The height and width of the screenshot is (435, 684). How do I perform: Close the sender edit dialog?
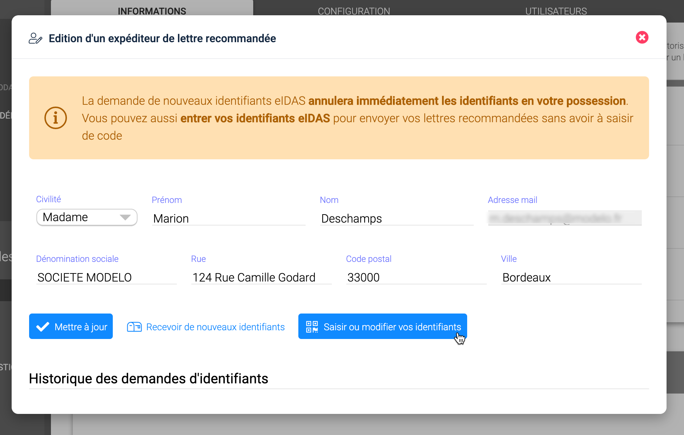click(642, 37)
